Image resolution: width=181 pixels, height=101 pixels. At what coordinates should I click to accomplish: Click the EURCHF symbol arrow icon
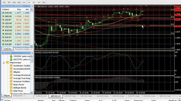(3, 41)
